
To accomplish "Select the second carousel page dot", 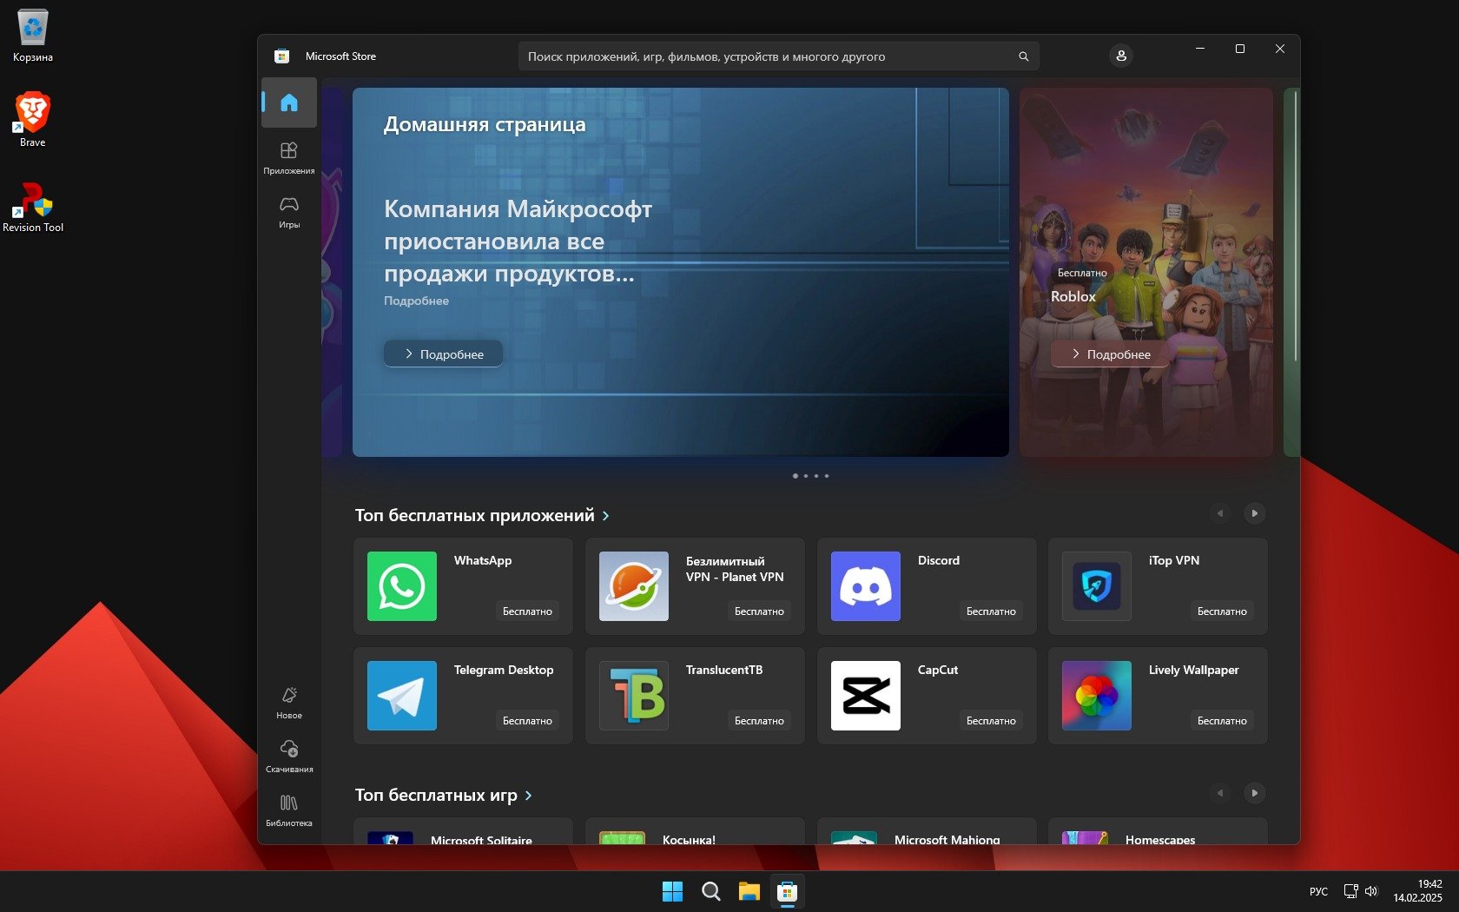I will tap(806, 476).
